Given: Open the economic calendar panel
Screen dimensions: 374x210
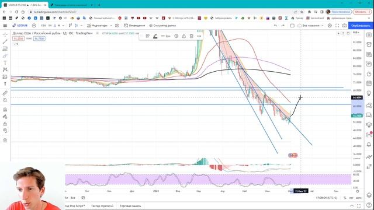Looking at the screenshot, I should (369, 83).
